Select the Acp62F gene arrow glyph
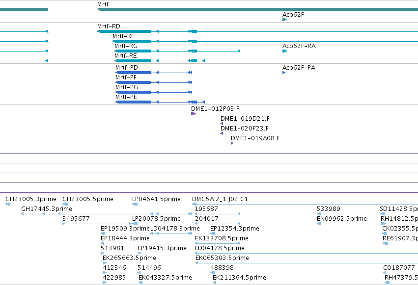The image size is (418, 285). pyautogui.click(x=285, y=20)
